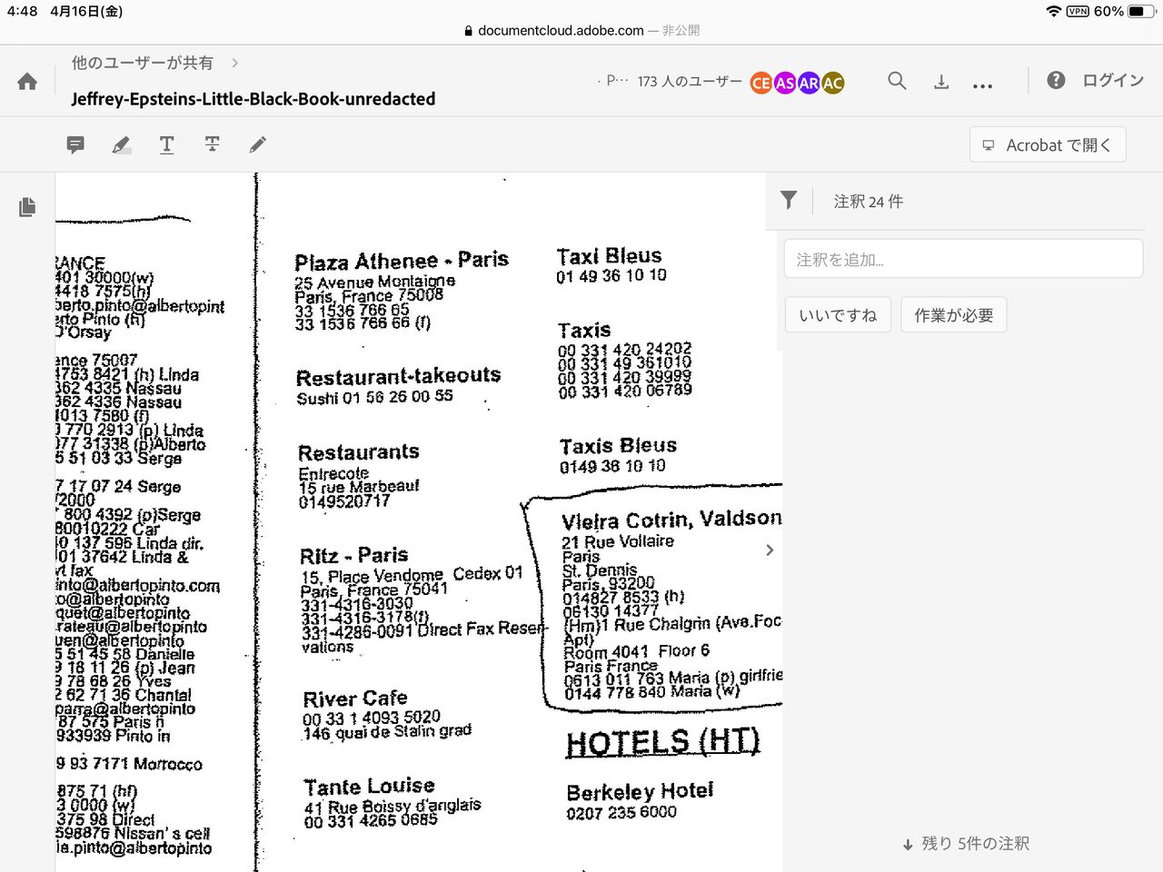Open the help menu

1056,80
